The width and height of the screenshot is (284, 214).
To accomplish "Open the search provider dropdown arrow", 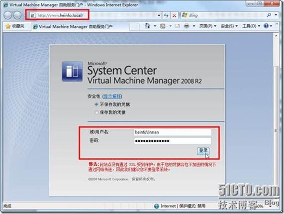I will pos(276,15).
